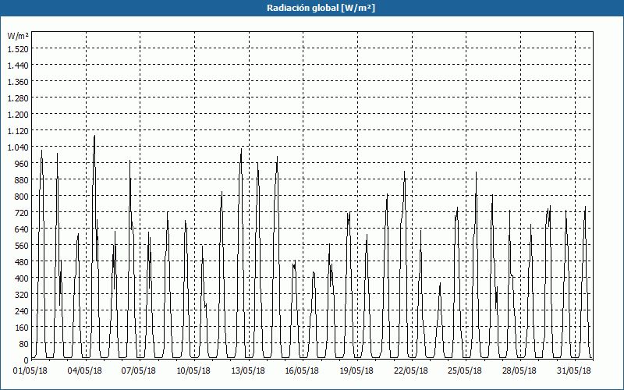Click the 240 y-axis label
Viewport: 624px width, 390px height.
[23, 310]
